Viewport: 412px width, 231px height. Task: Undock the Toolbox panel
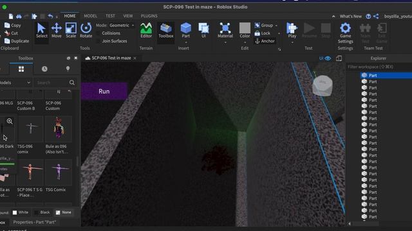pos(69,58)
